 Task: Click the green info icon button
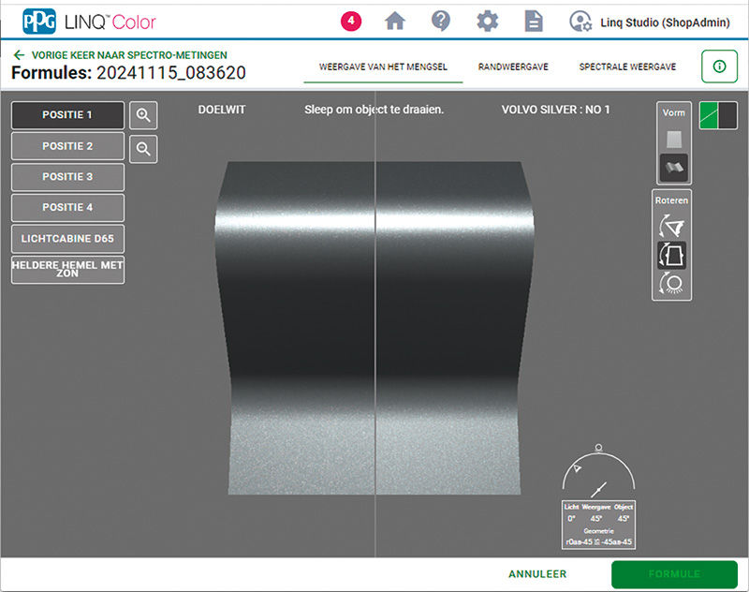point(719,67)
